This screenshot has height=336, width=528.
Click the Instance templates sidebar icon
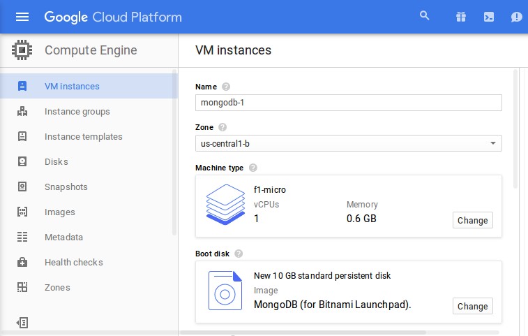pos(22,136)
